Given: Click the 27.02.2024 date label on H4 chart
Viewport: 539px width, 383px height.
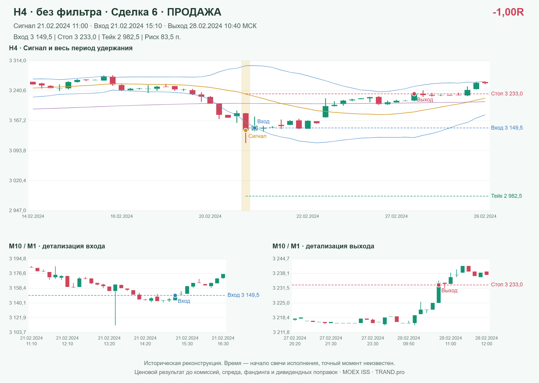Looking at the screenshot, I should pos(396,216).
